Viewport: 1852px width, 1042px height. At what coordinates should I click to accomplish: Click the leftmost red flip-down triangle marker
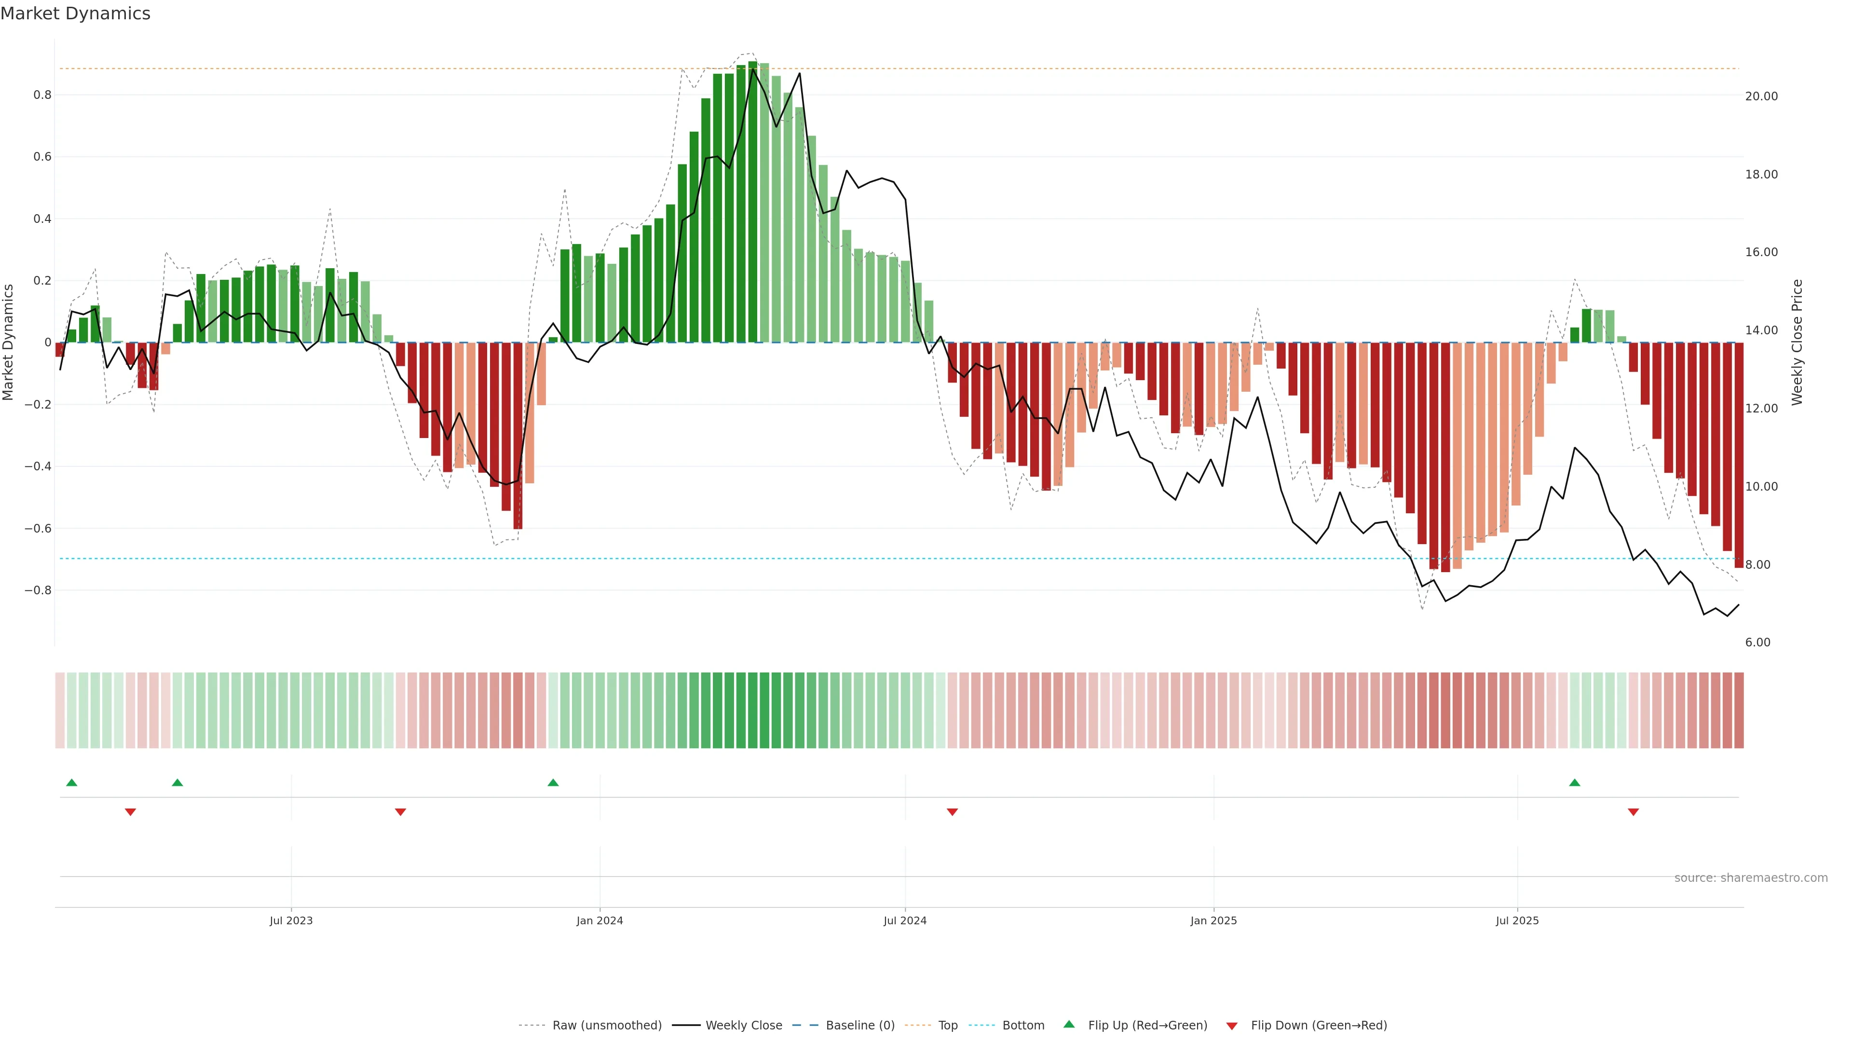pos(130,812)
